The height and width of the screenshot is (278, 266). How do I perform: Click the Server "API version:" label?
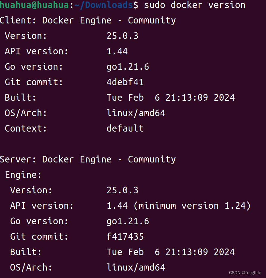(x=42, y=206)
